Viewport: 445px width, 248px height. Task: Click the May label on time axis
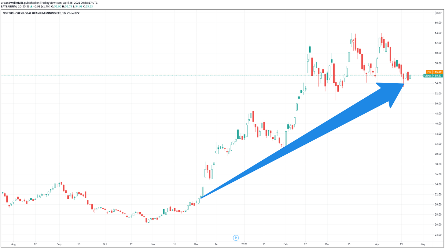423,244
